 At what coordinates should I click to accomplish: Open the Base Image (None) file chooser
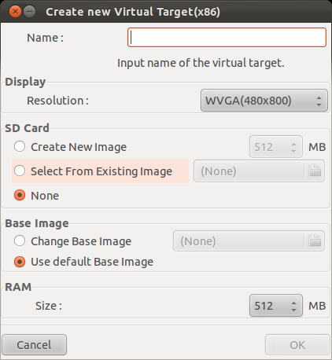249,241
